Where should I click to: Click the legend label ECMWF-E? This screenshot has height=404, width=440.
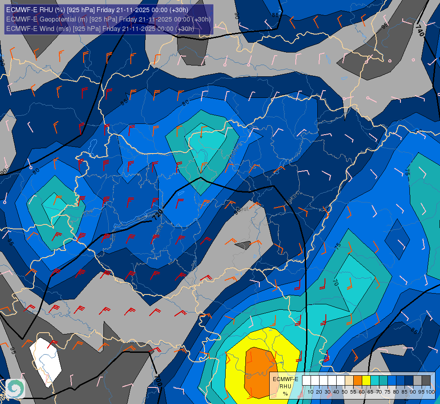pos(285,379)
